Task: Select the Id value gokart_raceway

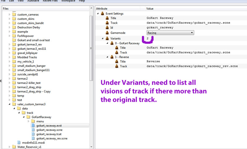Action: (x=160, y=27)
